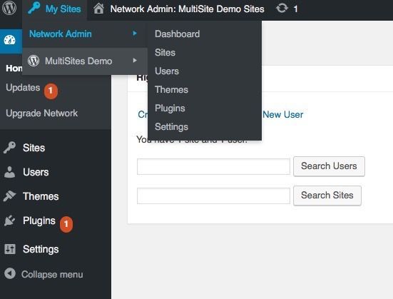Click the update count 1 in admin bar
This screenshot has width=393, height=299.
[x=295, y=9]
